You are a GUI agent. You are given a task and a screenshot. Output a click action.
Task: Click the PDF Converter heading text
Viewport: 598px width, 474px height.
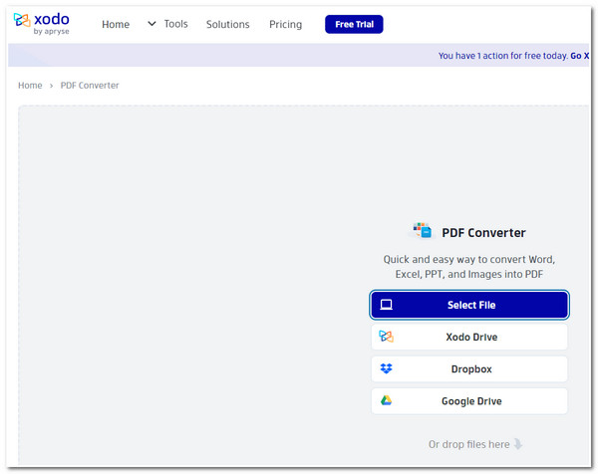pyautogui.click(x=483, y=232)
